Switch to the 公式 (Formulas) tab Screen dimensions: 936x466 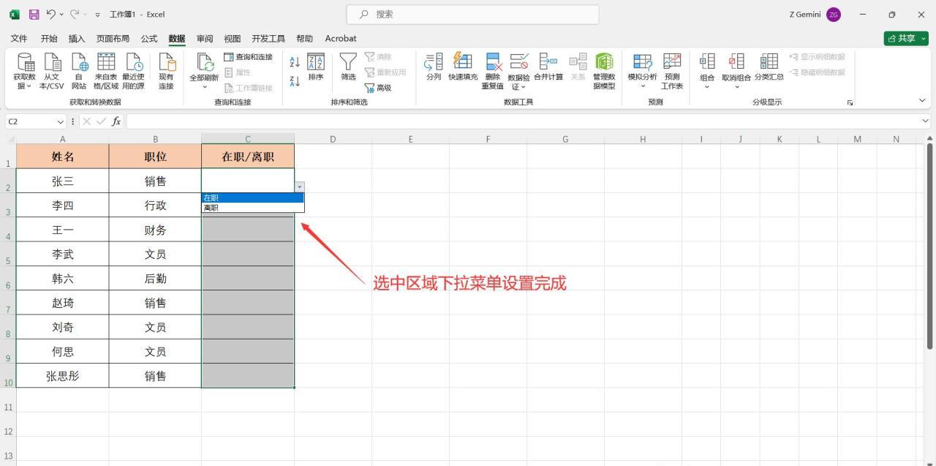(x=149, y=39)
